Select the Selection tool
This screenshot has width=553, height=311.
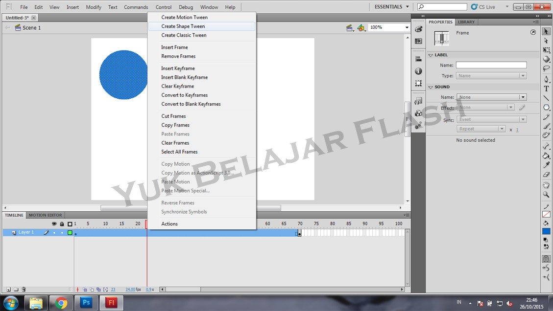coord(546,31)
